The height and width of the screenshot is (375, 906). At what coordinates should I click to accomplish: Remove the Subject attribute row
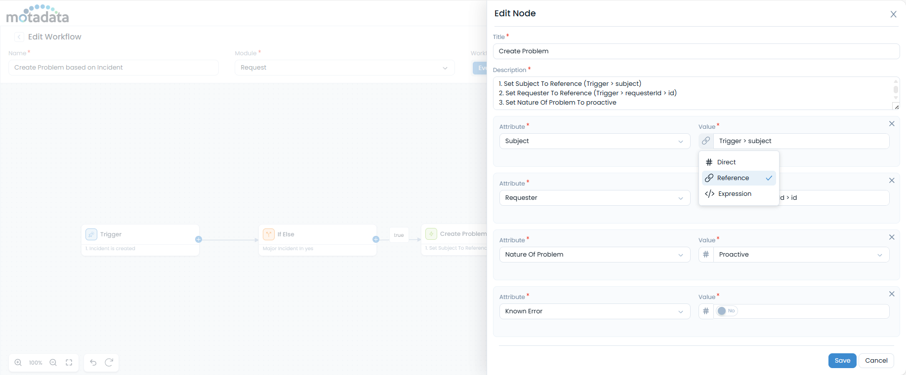tap(892, 124)
